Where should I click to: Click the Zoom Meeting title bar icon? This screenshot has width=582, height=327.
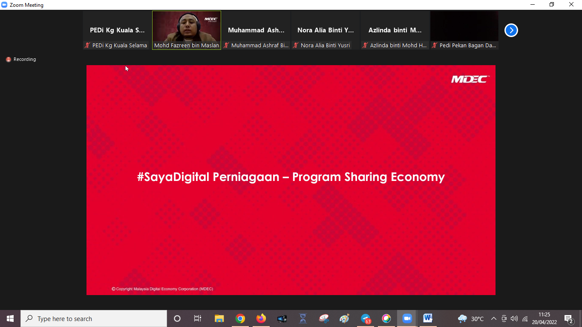(x=5, y=5)
